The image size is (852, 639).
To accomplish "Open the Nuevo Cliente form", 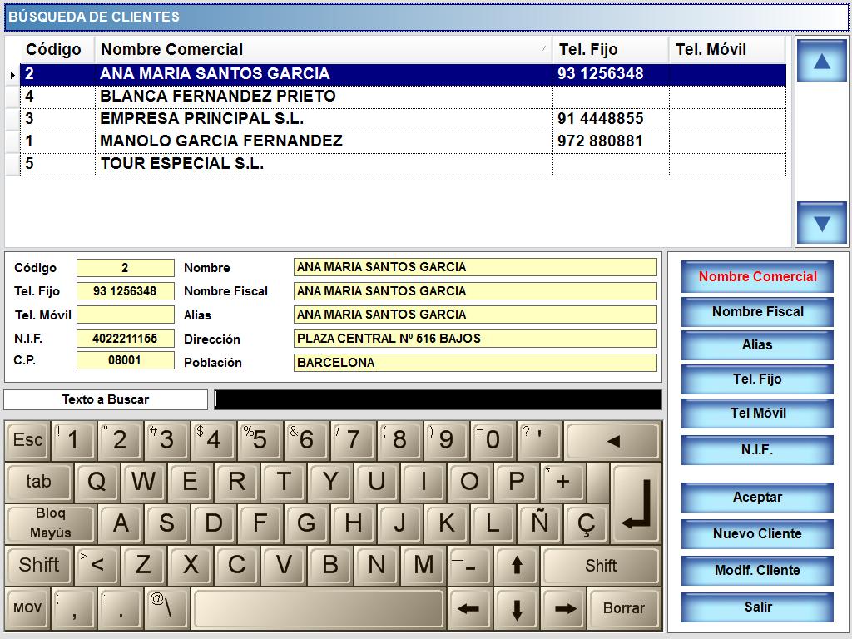I will [x=757, y=534].
